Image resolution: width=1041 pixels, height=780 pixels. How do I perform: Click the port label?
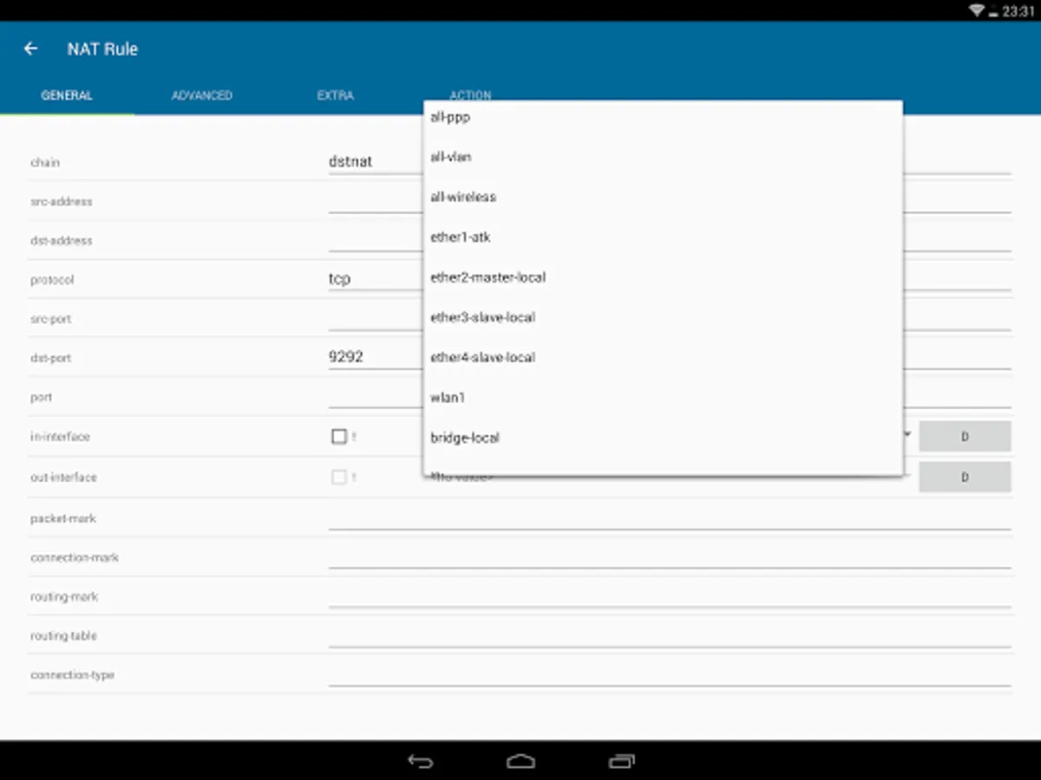[x=41, y=397]
